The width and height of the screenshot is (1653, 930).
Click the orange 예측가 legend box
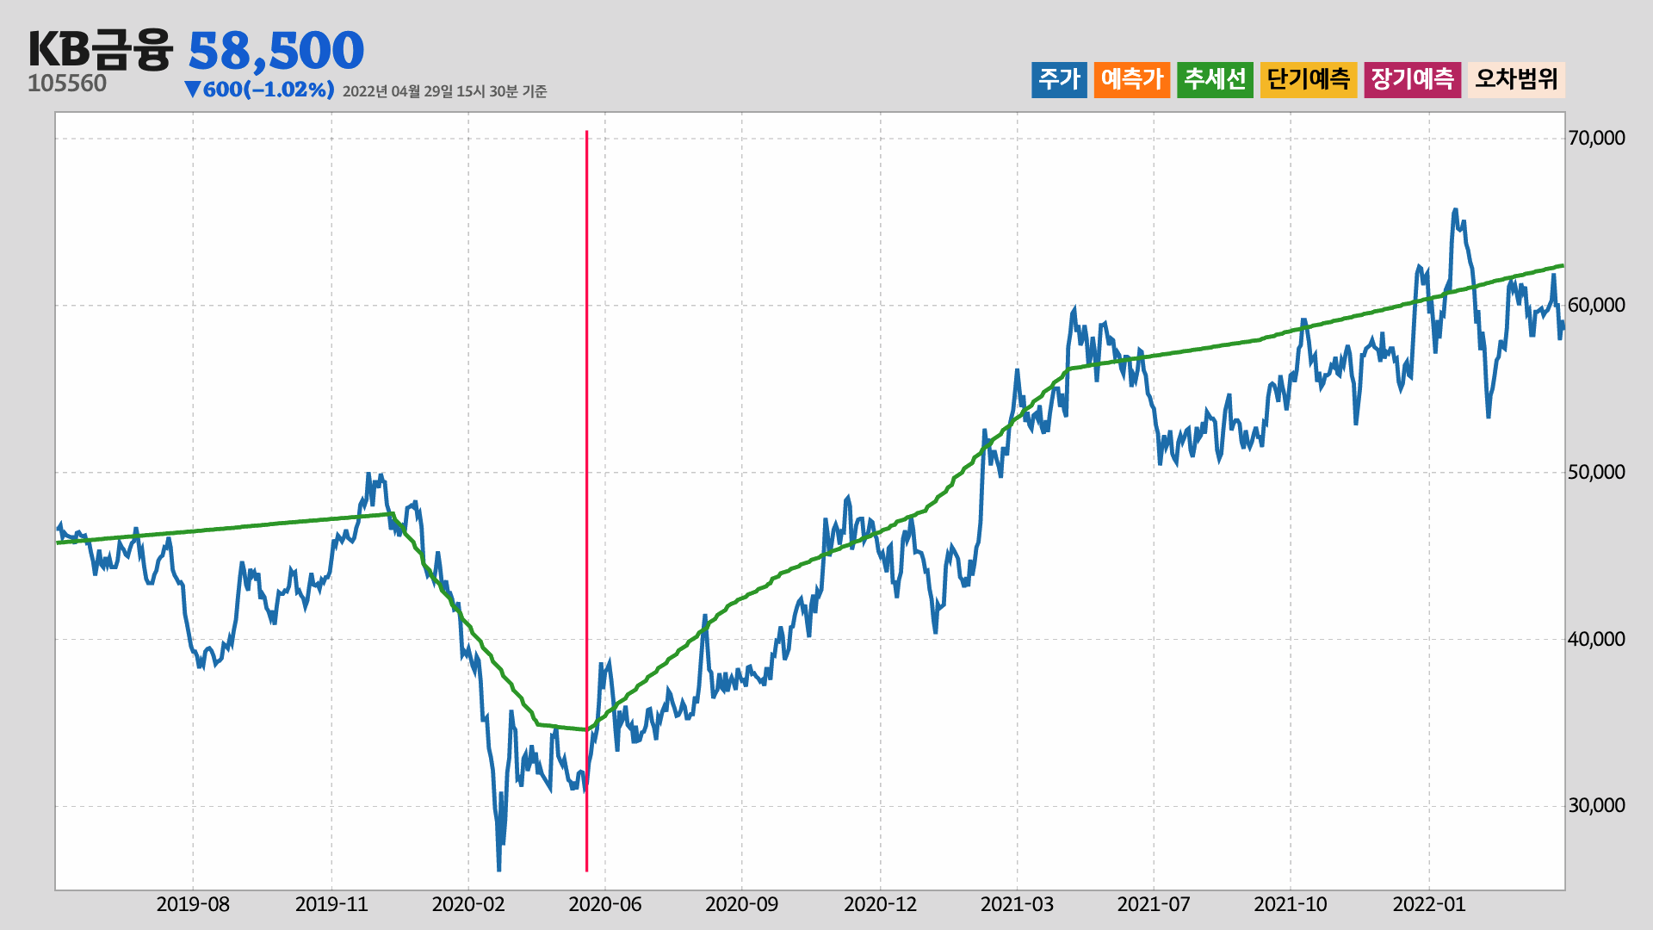click(1132, 80)
